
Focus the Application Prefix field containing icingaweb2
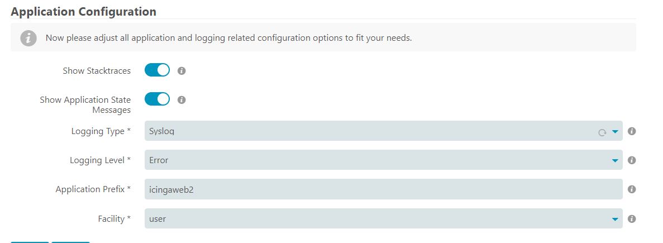pos(384,189)
